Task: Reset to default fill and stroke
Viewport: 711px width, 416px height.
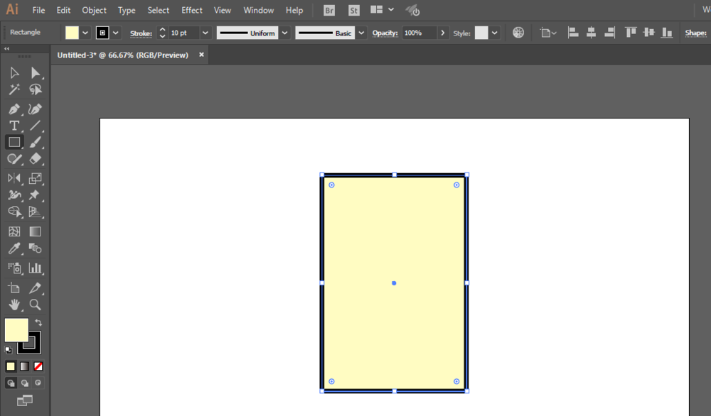Action: [x=8, y=349]
